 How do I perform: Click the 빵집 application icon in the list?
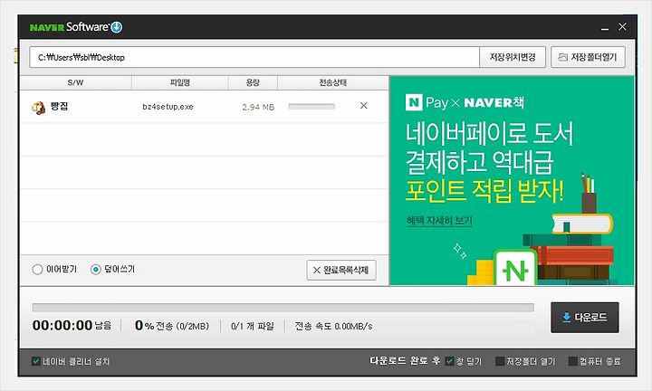pyautogui.click(x=38, y=107)
